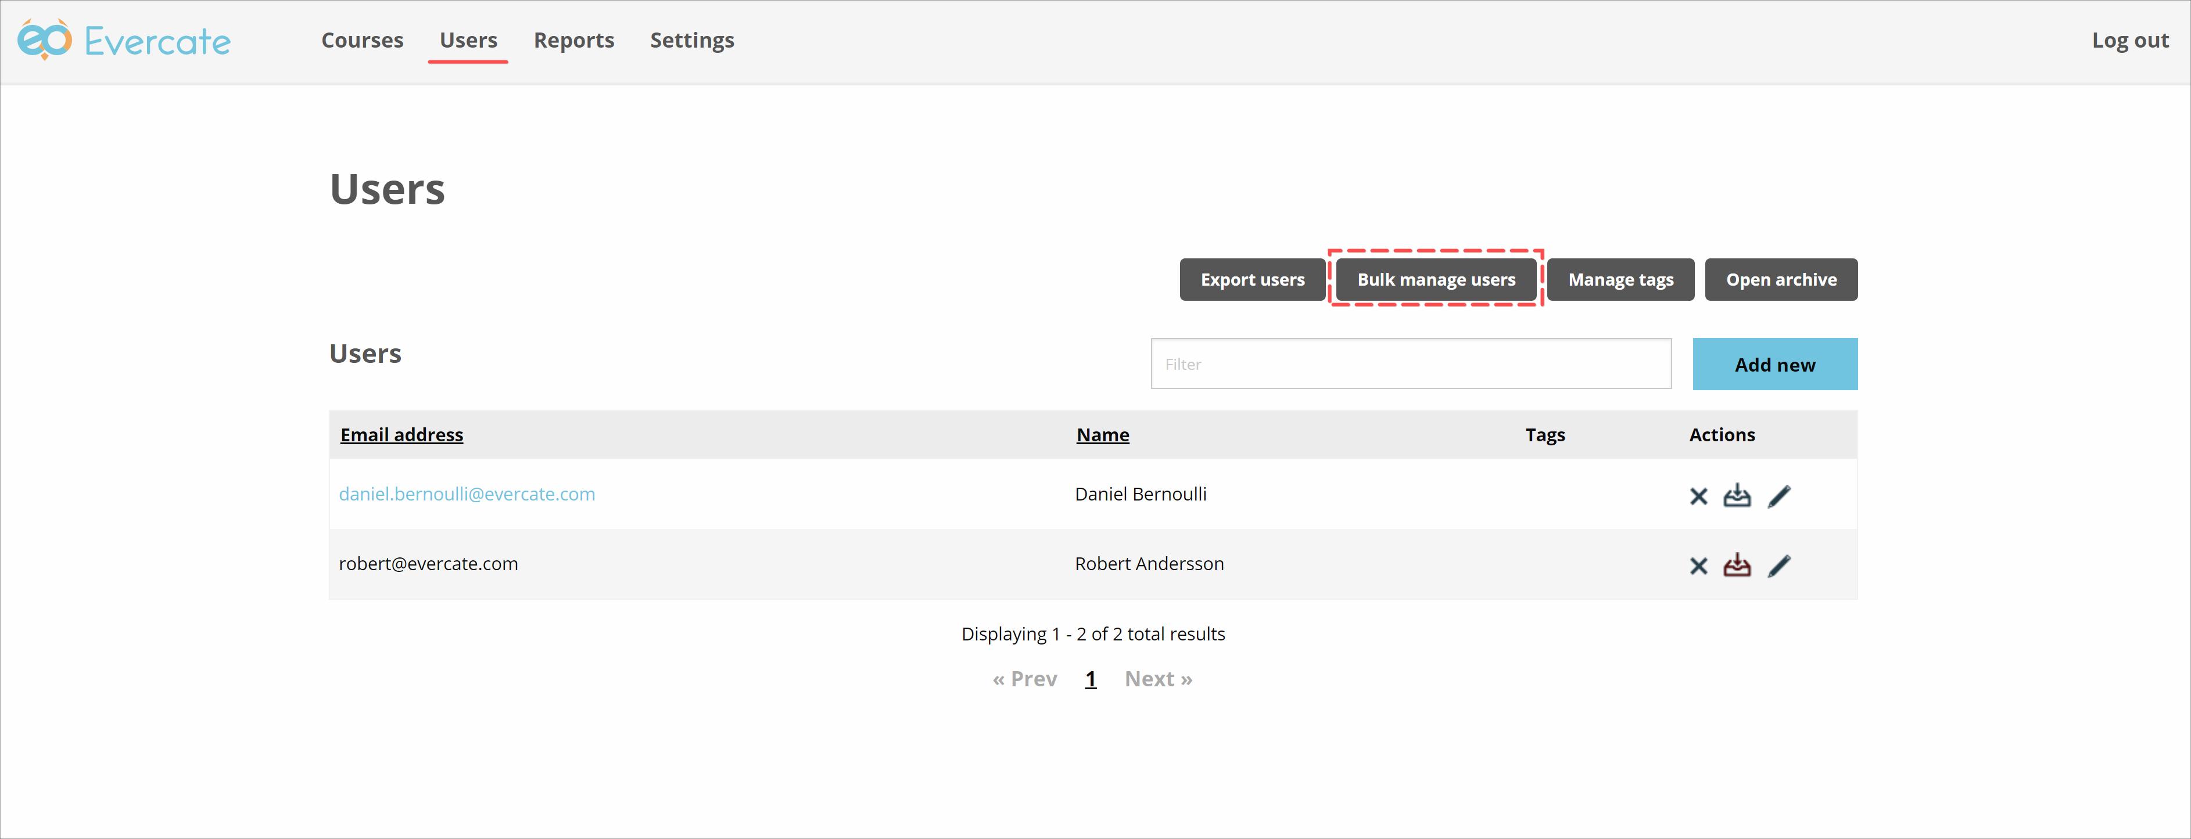Open the user archive
The width and height of the screenshot is (2191, 839).
(1781, 279)
